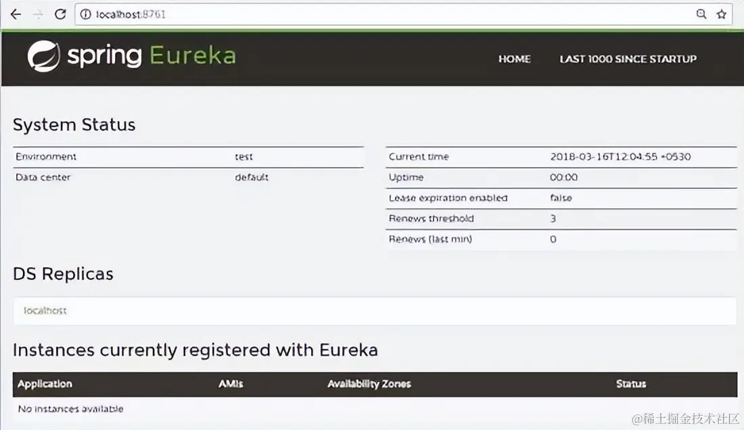The width and height of the screenshot is (744, 430).
Task: Reload the page with the refresh icon
Action: tap(60, 14)
